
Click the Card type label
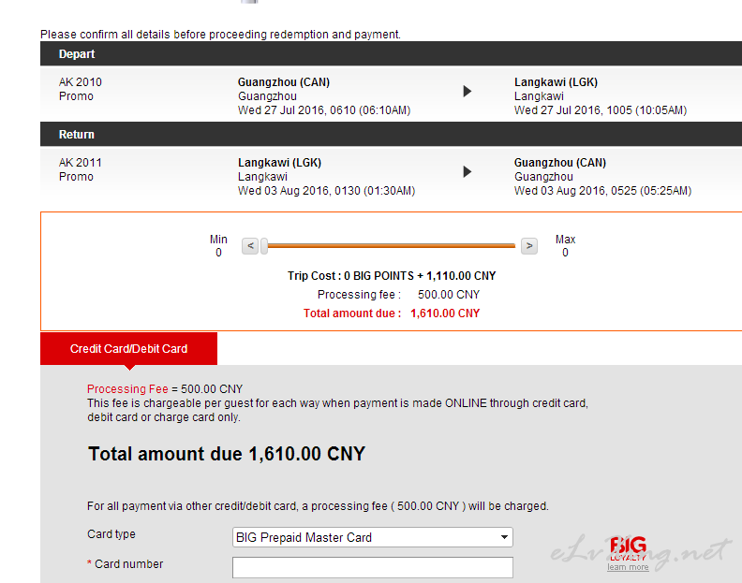(x=111, y=534)
